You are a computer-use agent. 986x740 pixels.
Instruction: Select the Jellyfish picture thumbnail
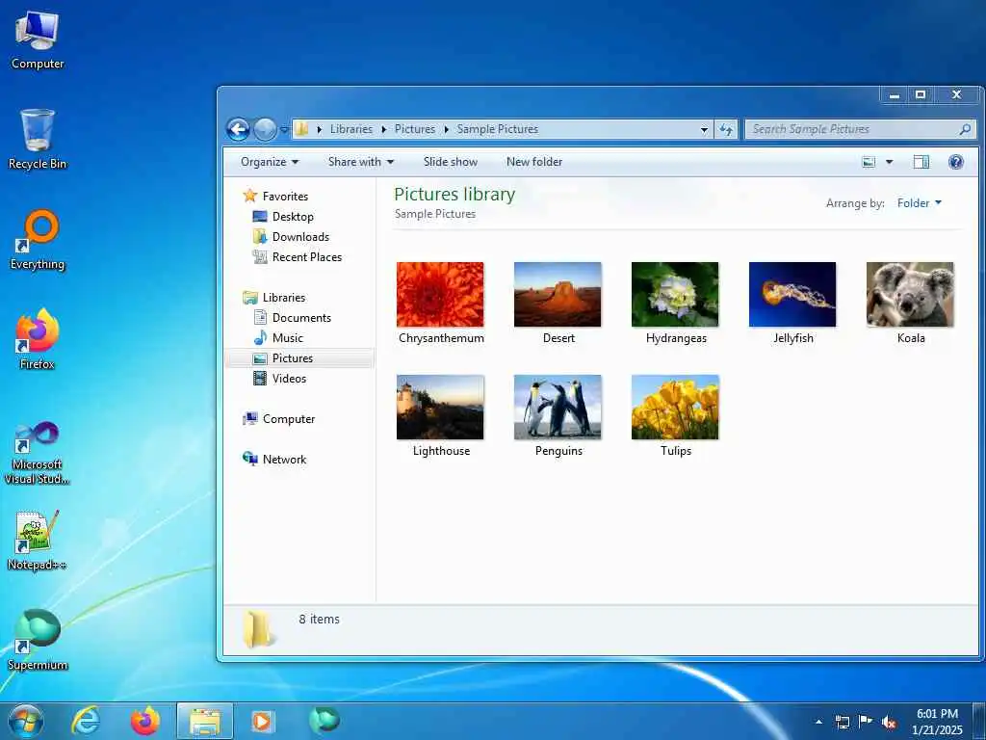(792, 295)
